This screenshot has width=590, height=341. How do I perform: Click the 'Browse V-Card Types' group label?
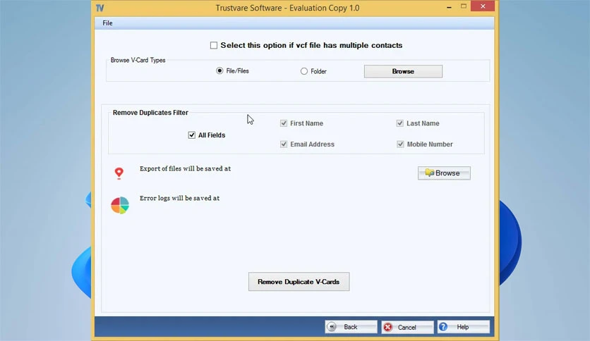138,60
